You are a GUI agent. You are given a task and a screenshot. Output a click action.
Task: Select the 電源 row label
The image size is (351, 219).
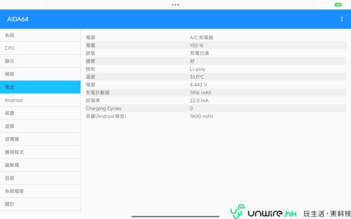(x=91, y=37)
